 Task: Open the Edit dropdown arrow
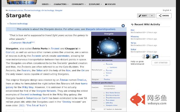pyautogui.click(x=152, y=16)
